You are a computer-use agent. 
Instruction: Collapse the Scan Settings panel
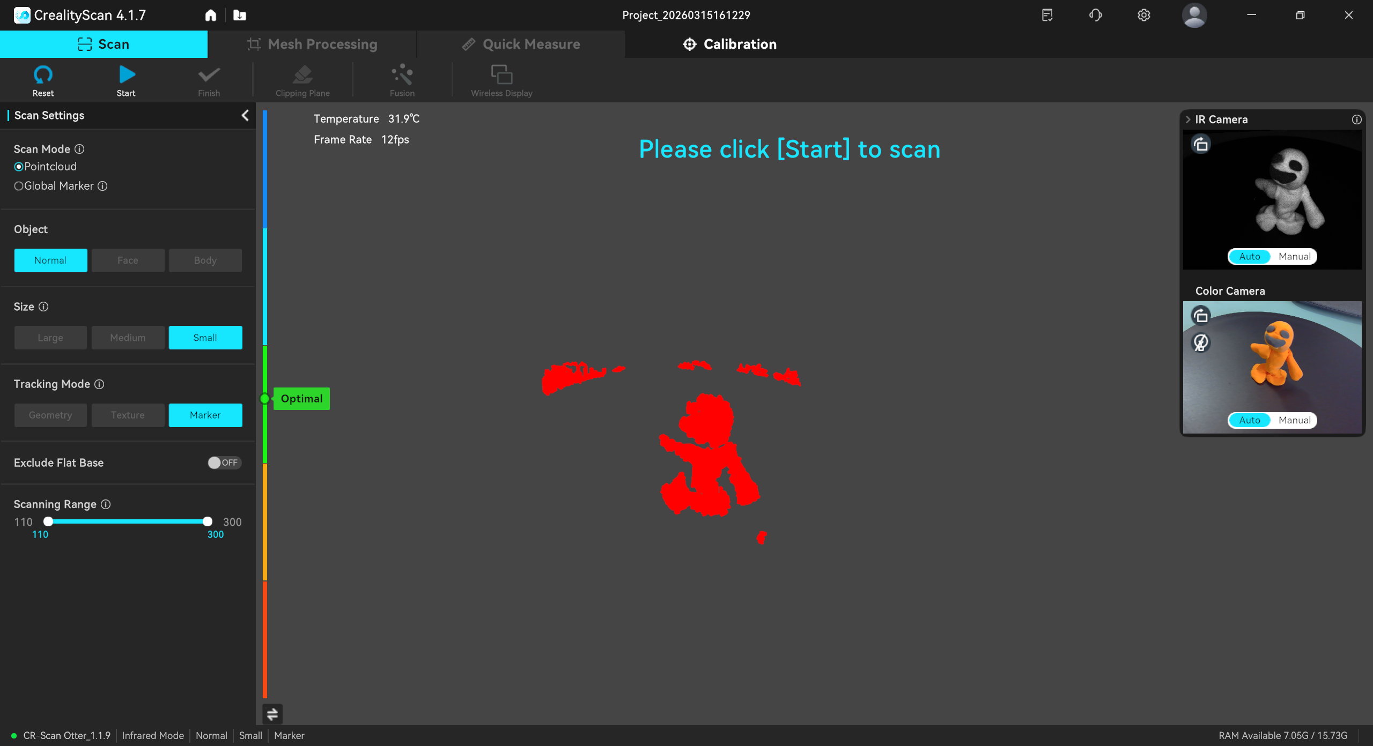tap(245, 115)
